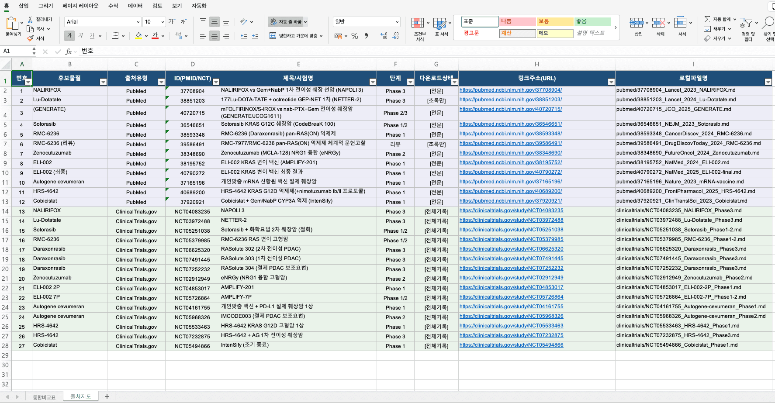This screenshot has height=403, width=775.
Task: Increase indent
Action: tap(255, 36)
